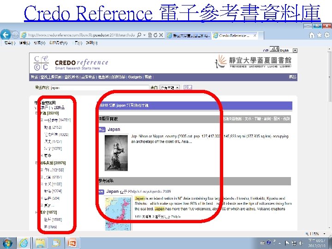Viewport: 332px width, 249px height.
Task: Expand the tree node with count [13198]
Action: 41,170
